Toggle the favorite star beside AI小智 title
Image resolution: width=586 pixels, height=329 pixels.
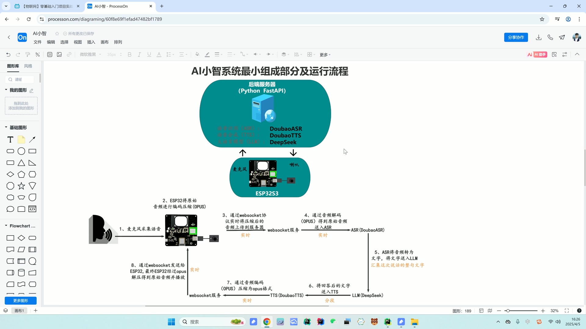[57, 34]
